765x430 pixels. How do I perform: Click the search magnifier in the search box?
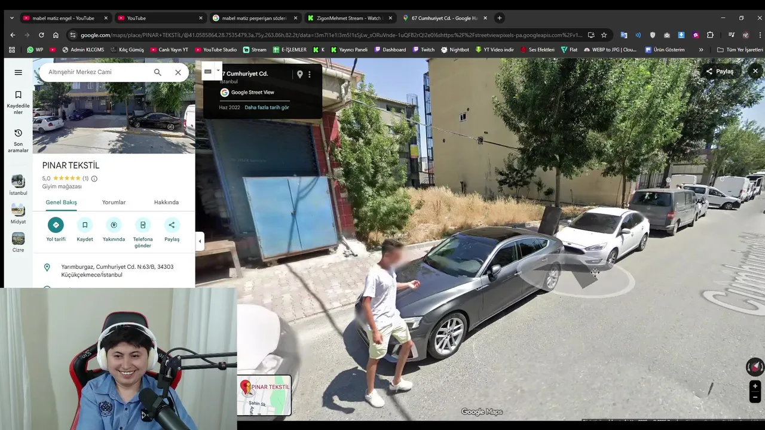click(x=157, y=72)
